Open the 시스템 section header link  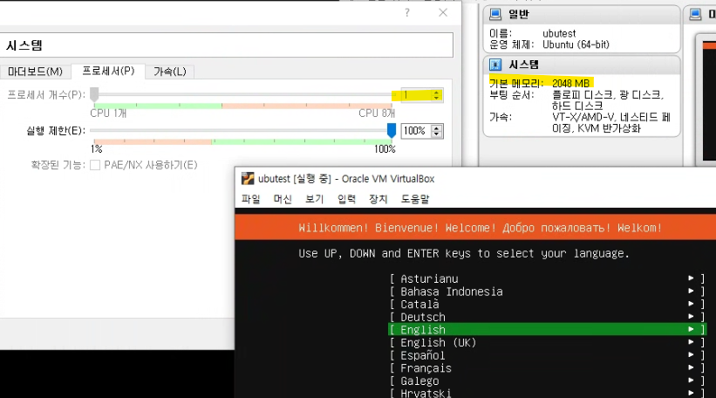pyautogui.click(x=524, y=65)
